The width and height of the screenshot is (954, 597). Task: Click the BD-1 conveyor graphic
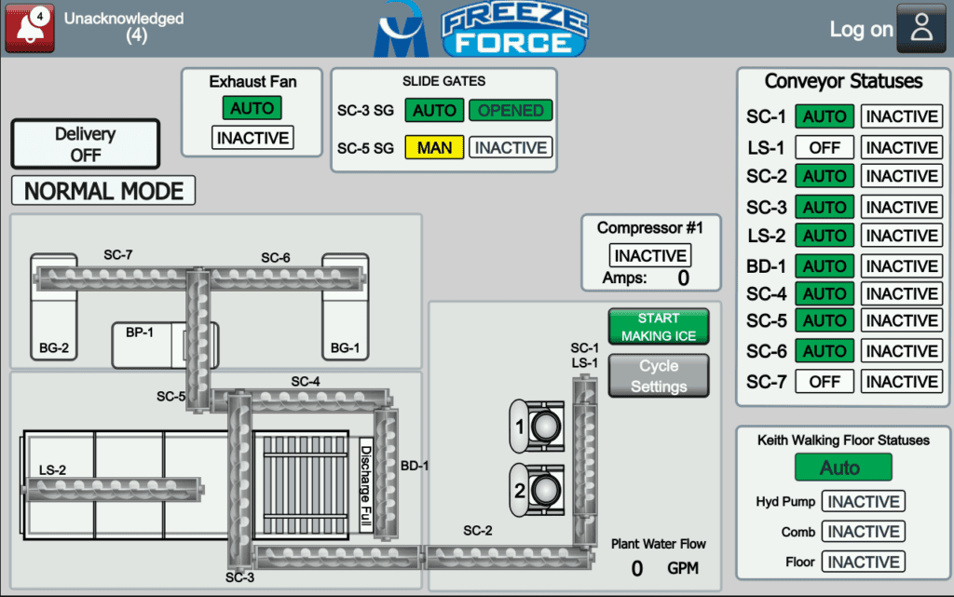[x=386, y=474]
